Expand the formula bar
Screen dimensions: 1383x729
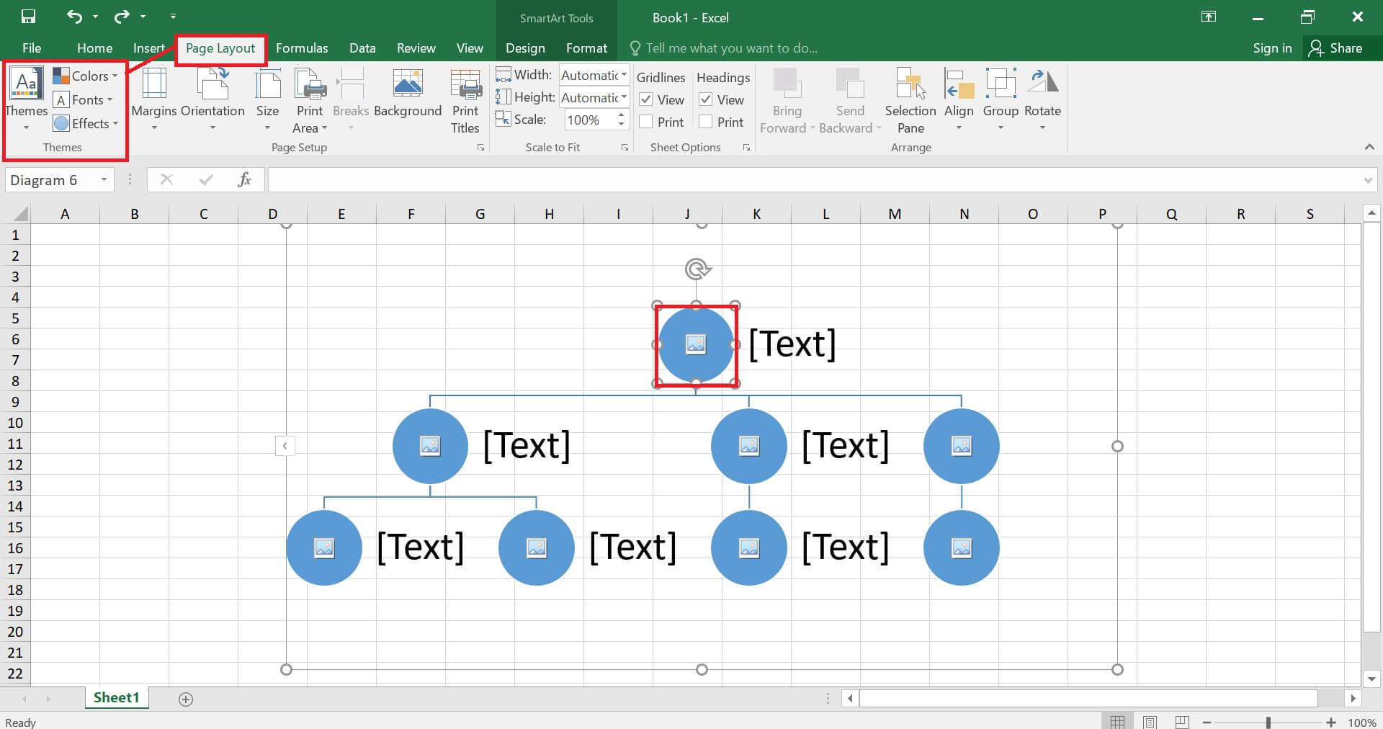[1368, 180]
